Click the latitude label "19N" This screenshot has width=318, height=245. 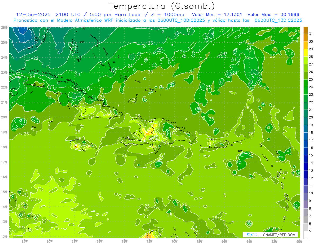(4, 132)
